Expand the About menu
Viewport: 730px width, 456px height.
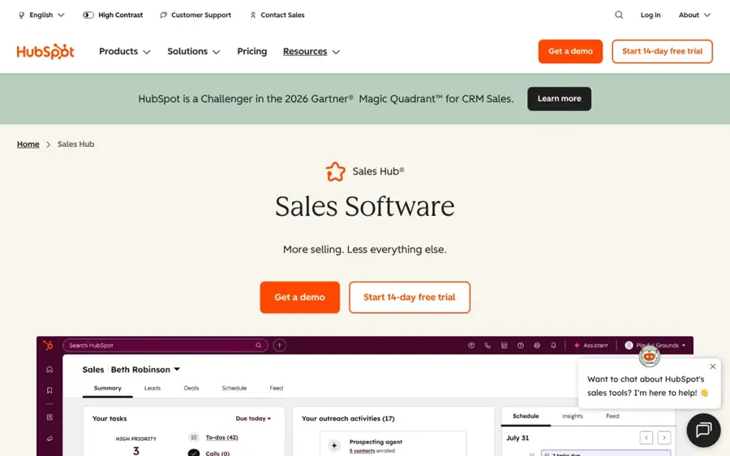coord(694,15)
